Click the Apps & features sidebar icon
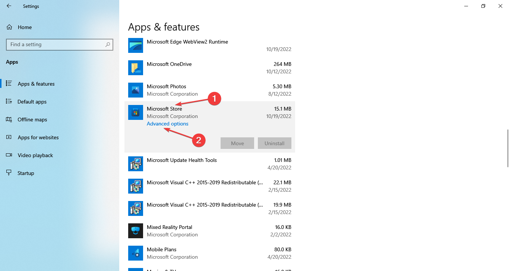 [9, 84]
